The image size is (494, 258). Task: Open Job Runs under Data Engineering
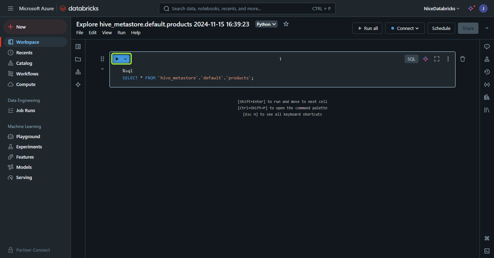[35, 110]
